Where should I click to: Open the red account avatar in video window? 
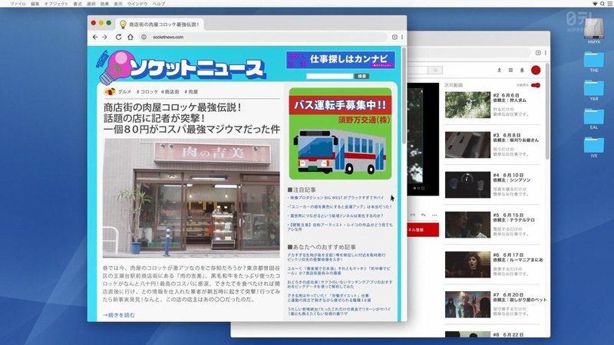pos(536,70)
